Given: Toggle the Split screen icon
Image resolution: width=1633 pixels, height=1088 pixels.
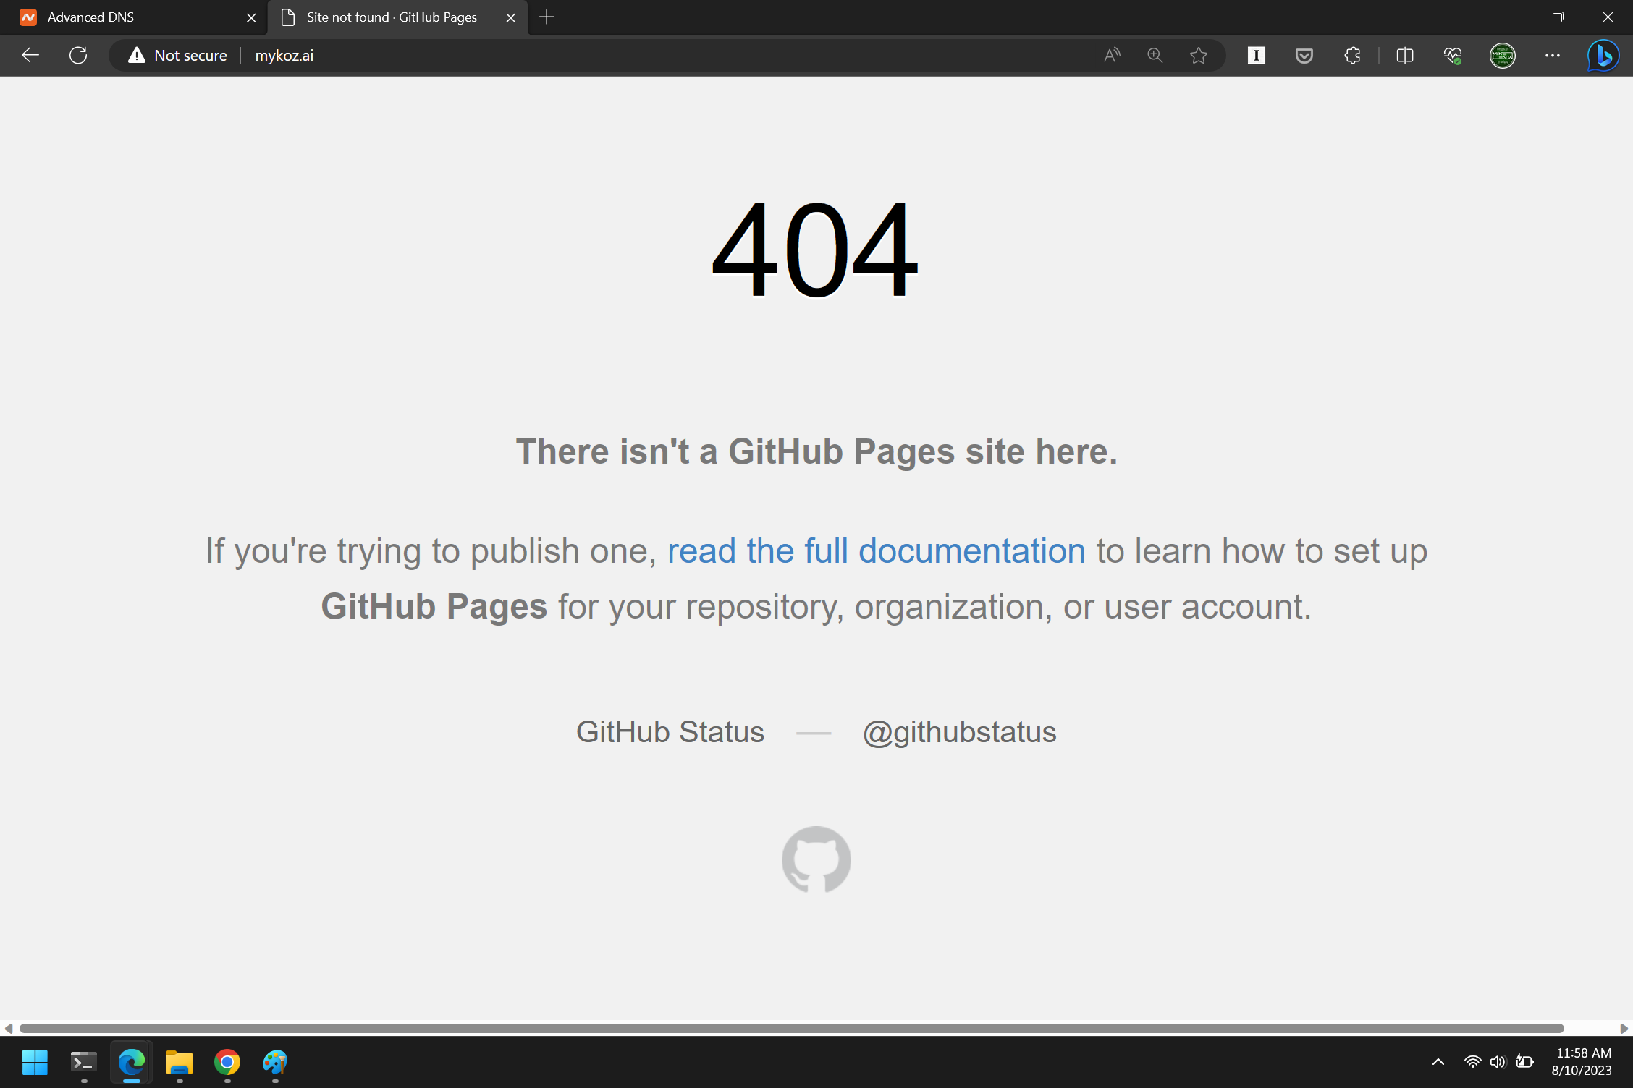Looking at the screenshot, I should 1405,55.
